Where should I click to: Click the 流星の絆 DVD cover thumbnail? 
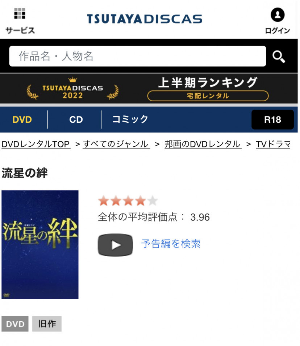(40, 244)
